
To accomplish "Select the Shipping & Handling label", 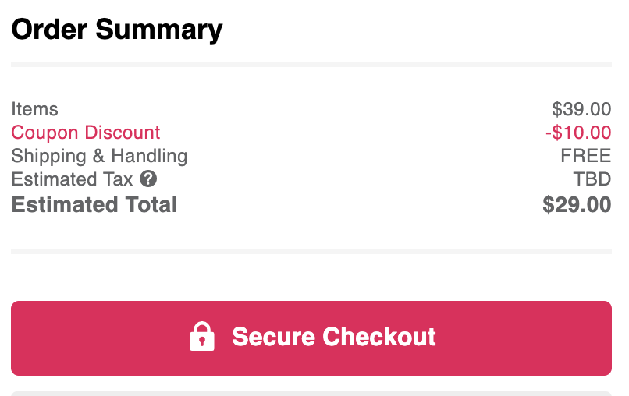I will coord(99,156).
